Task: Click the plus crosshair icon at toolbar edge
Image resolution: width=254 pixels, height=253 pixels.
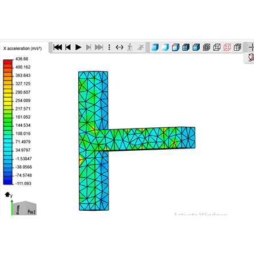Action: [x=252, y=47]
